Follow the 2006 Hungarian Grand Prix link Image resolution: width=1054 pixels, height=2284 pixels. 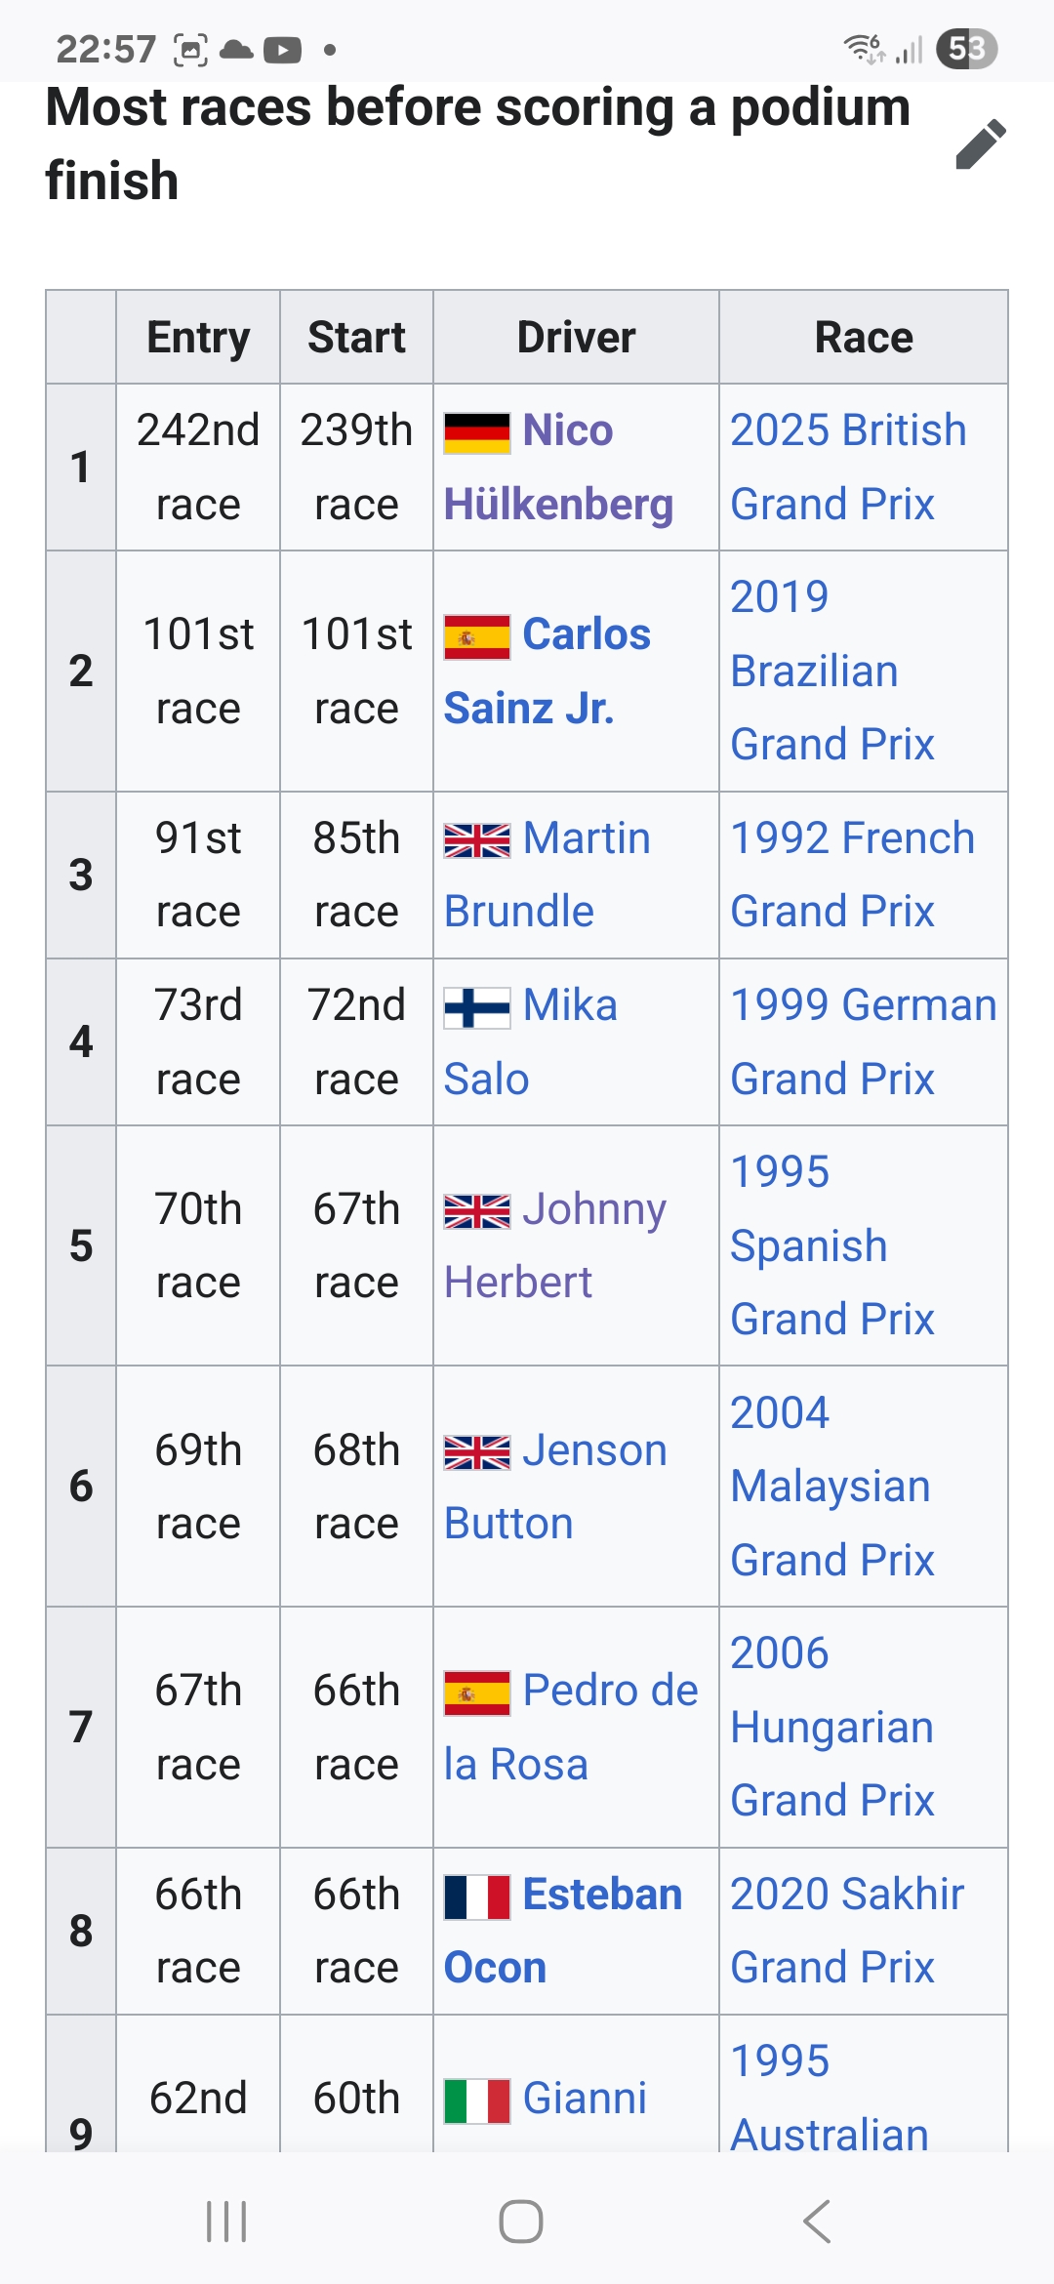832,1727
